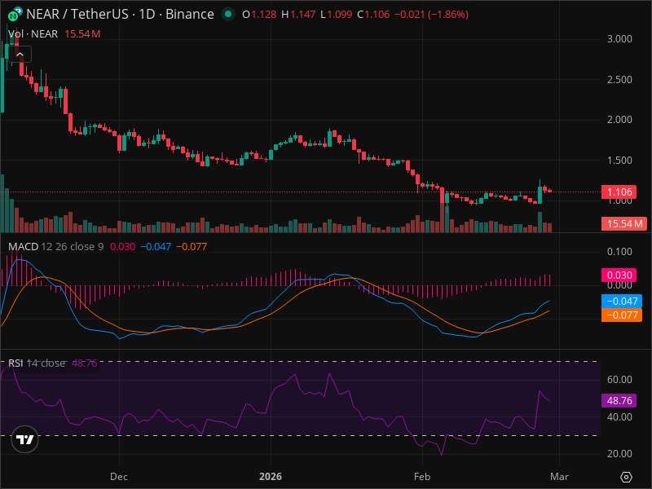Screen dimensions: 652x489
Task: Collapse the indicator legend chevron button
Action: [x=20, y=55]
